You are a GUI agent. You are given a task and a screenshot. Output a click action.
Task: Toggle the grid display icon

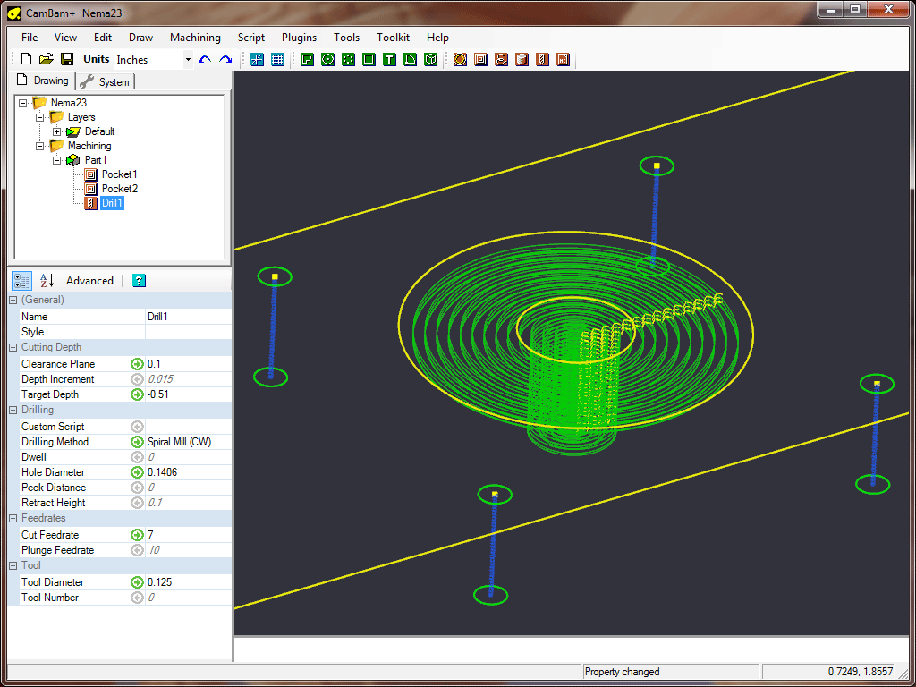pyautogui.click(x=277, y=59)
